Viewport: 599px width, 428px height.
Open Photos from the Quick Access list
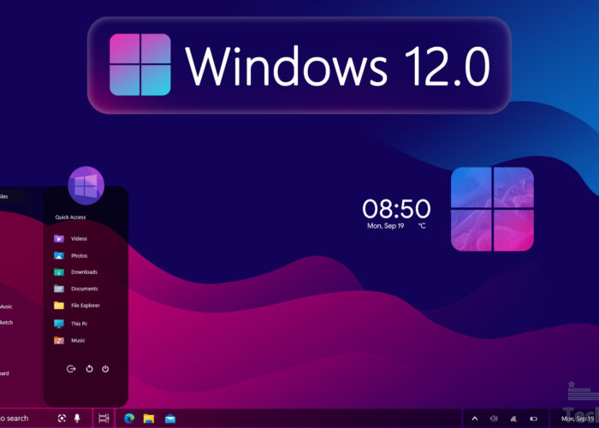coord(71,256)
